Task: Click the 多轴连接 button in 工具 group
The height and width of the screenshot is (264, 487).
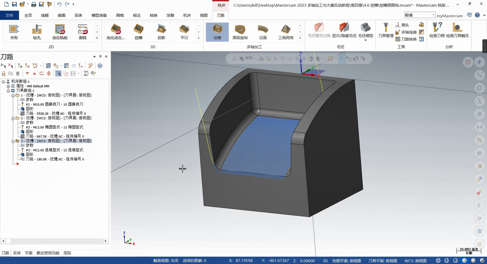Action: point(406,32)
